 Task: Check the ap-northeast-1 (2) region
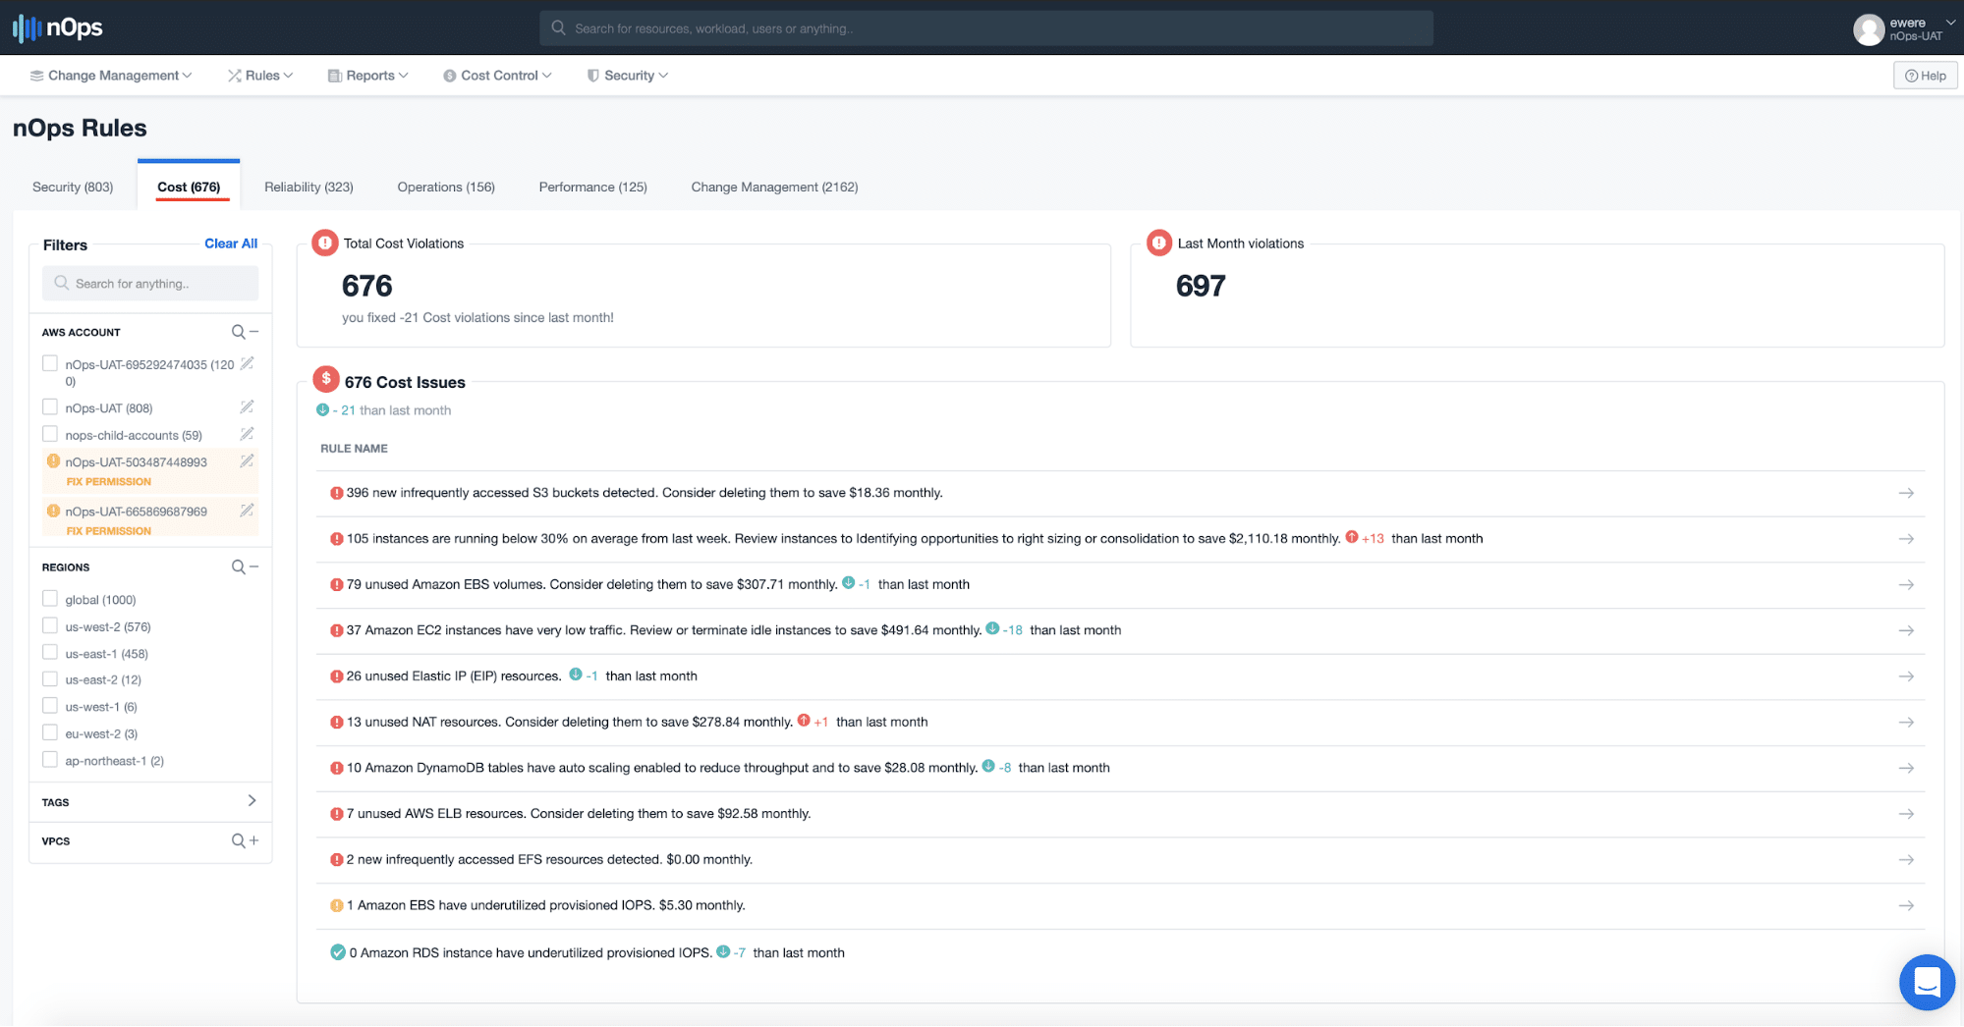click(50, 759)
